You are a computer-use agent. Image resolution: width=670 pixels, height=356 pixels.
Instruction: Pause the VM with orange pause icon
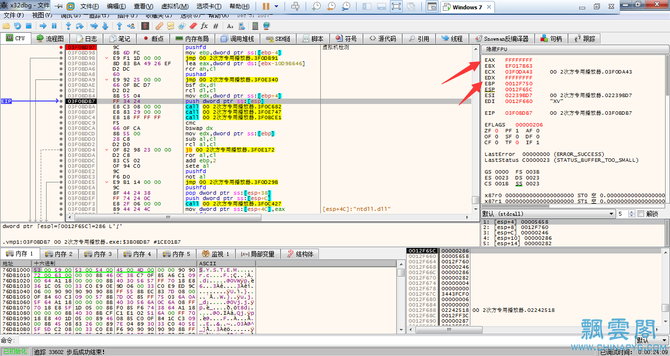(x=266, y=6)
